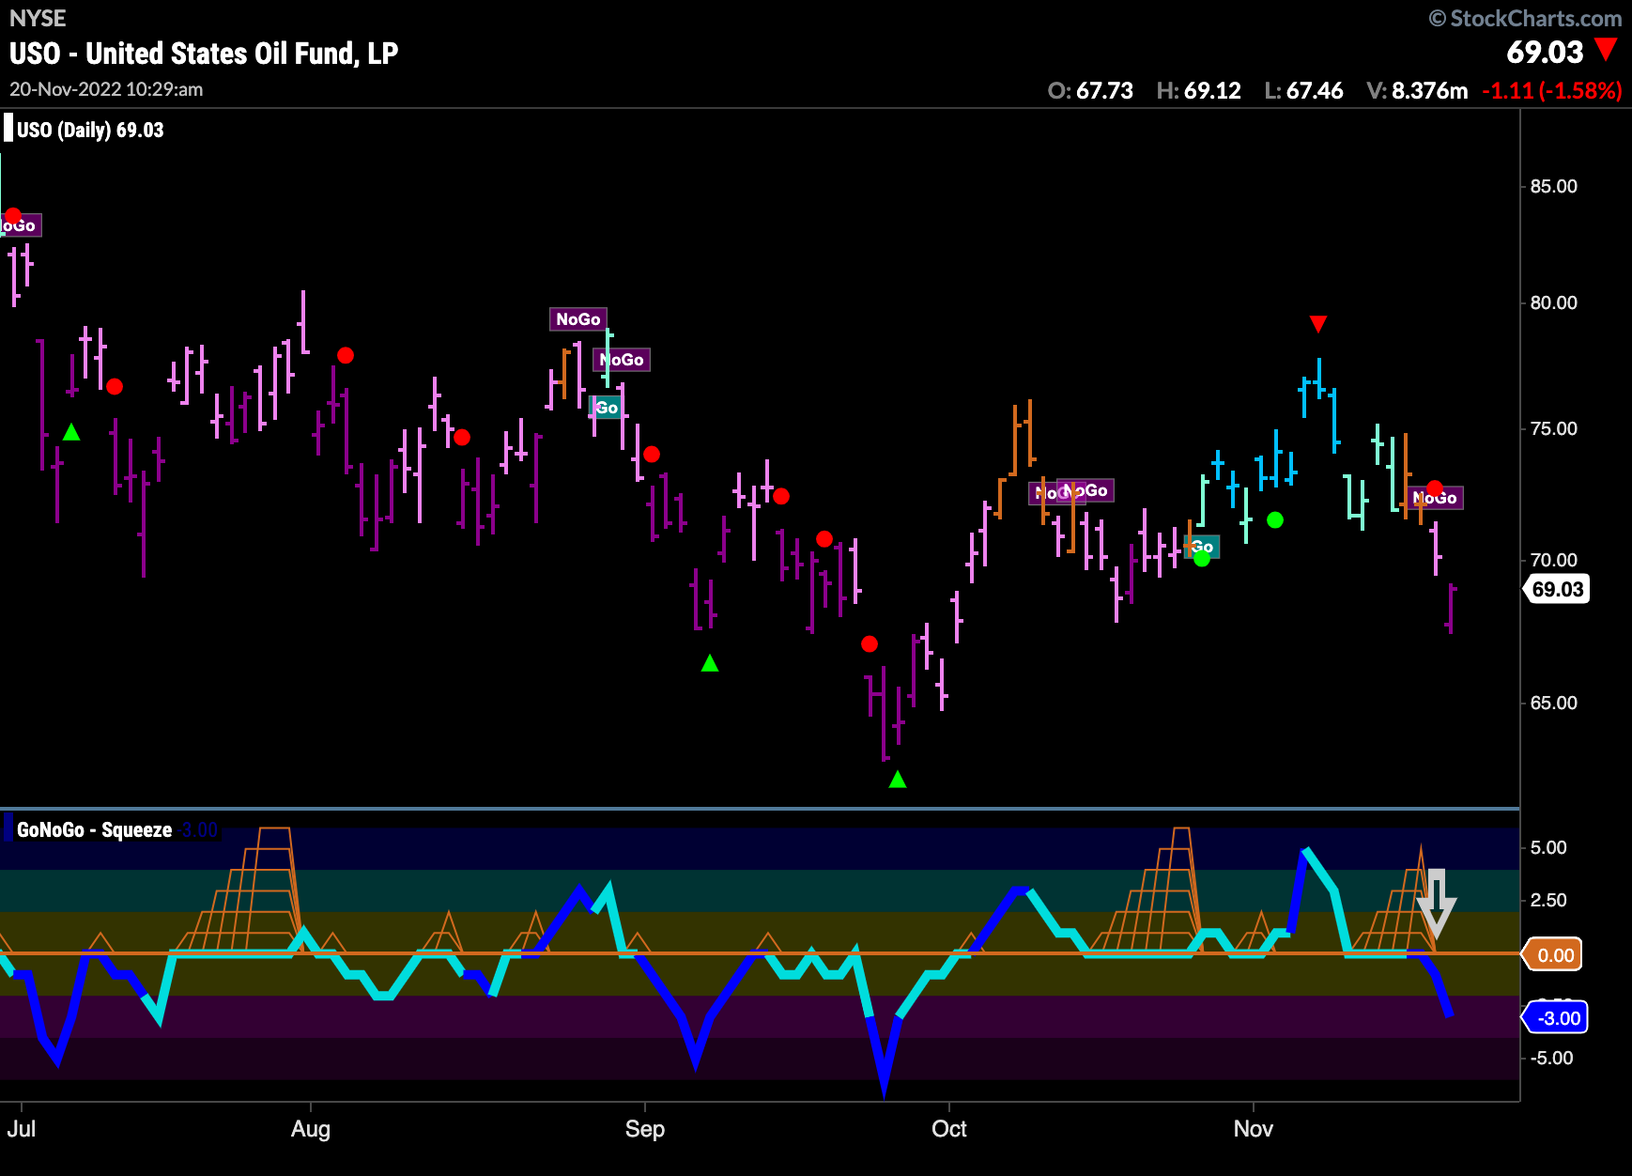Click the red dot in mid-August
This screenshot has width=1632, height=1176.
click(x=462, y=437)
